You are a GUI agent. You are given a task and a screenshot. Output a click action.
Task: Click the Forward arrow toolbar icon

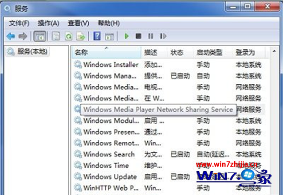tap(23, 36)
